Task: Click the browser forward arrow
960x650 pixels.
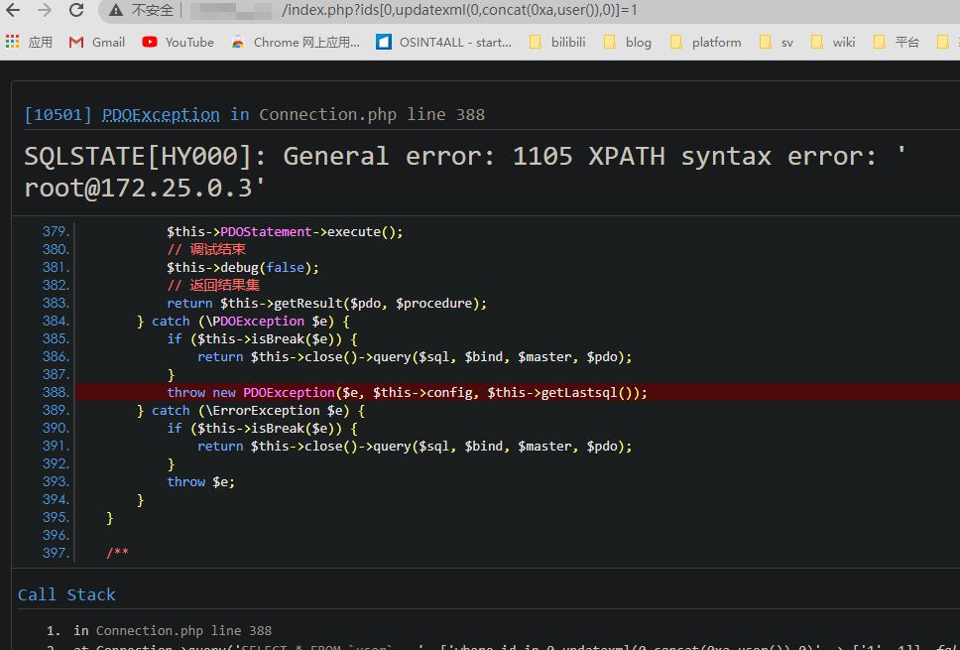Action: 45,11
